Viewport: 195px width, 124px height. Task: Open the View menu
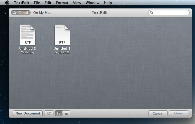pos(77,3)
